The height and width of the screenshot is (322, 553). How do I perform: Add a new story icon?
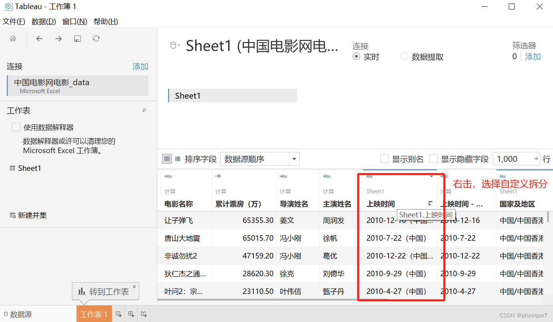point(144,314)
